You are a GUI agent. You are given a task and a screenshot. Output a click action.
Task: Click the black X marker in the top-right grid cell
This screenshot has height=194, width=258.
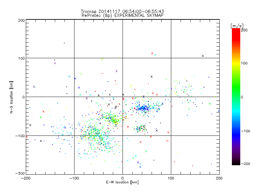pyautogui.click(x=203, y=56)
